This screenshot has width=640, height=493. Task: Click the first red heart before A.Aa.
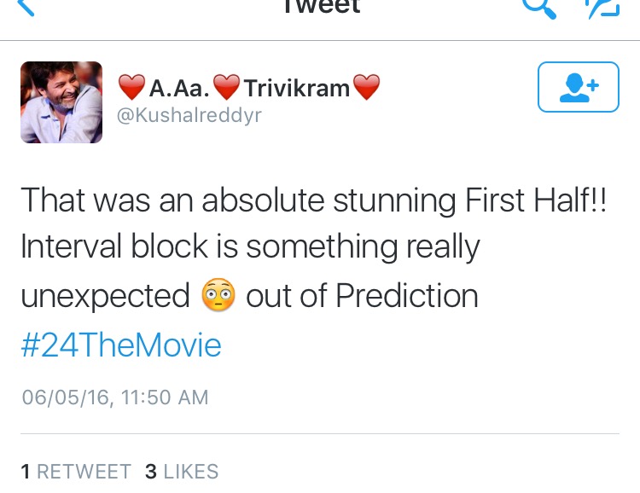[131, 87]
